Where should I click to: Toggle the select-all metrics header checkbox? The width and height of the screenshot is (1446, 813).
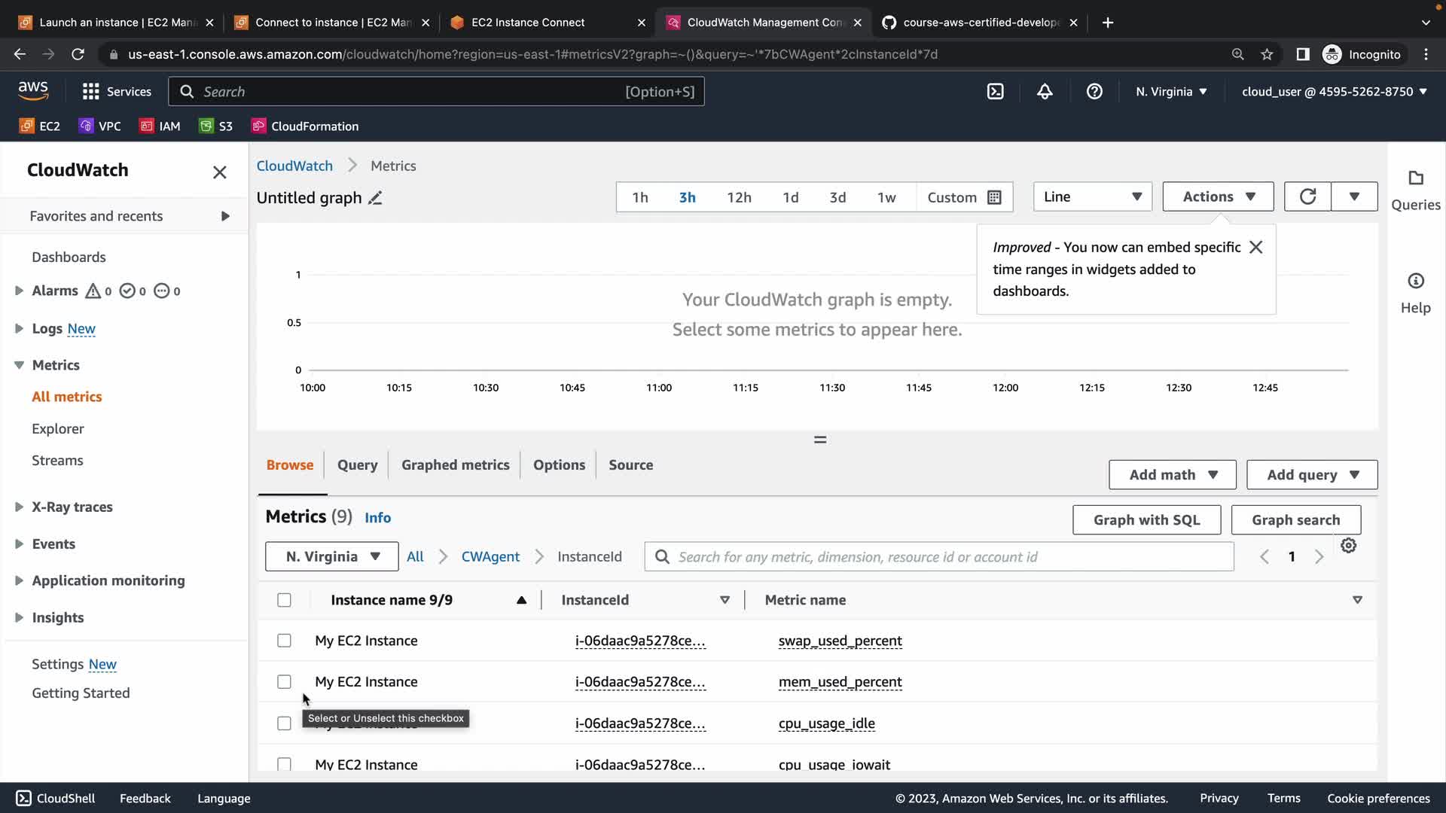[284, 600]
